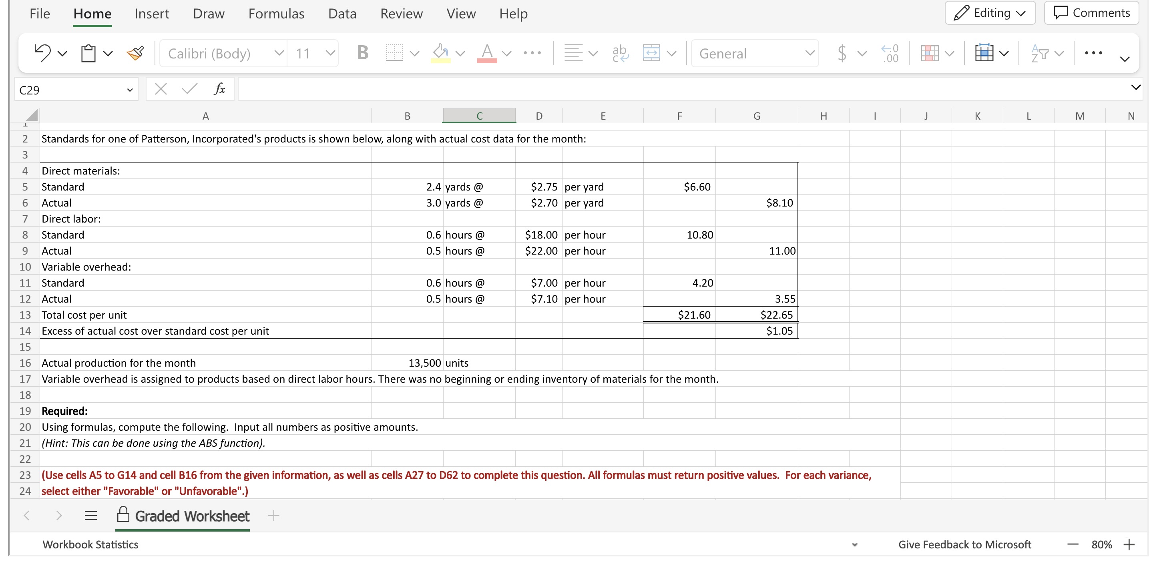
Task: Click Merge and Center icon
Action: (651, 53)
